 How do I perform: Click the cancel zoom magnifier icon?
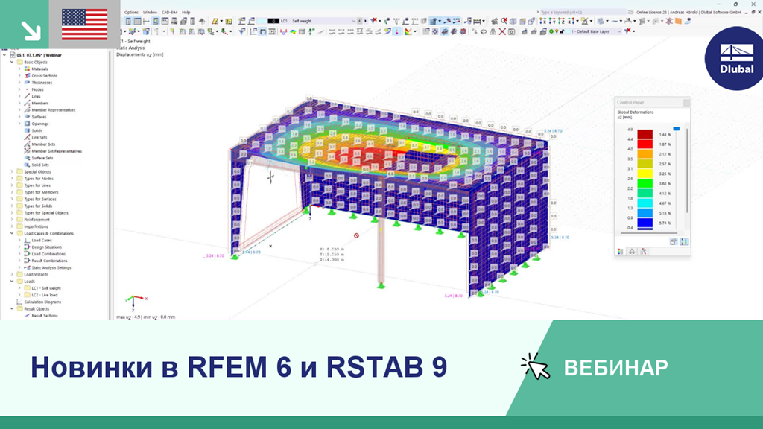(x=504, y=21)
